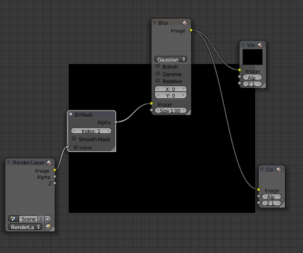Enable the Bokeh option in Blur node
The height and width of the screenshot is (253, 303).
(158, 66)
